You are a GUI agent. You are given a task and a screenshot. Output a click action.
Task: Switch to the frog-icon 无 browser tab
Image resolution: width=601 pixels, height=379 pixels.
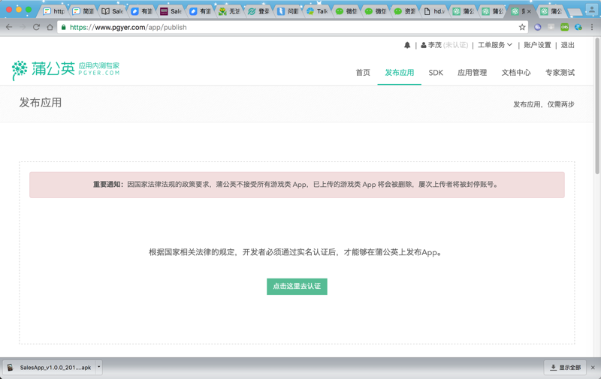(230, 11)
